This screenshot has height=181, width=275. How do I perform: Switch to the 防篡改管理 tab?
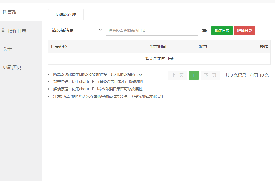click(66, 14)
